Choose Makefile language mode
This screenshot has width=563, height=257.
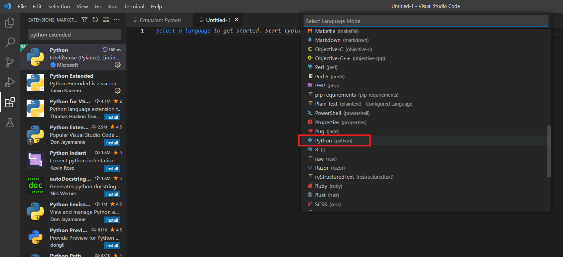(426, 31)
